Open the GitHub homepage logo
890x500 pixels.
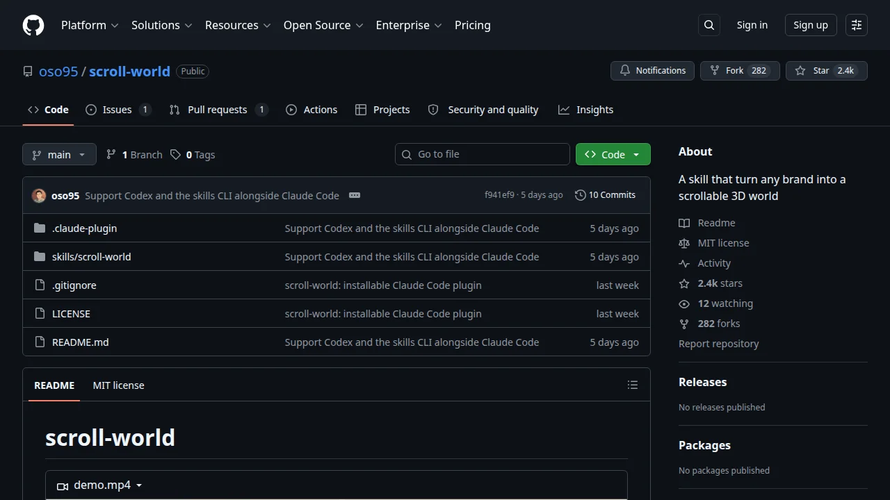click(33, 25)
